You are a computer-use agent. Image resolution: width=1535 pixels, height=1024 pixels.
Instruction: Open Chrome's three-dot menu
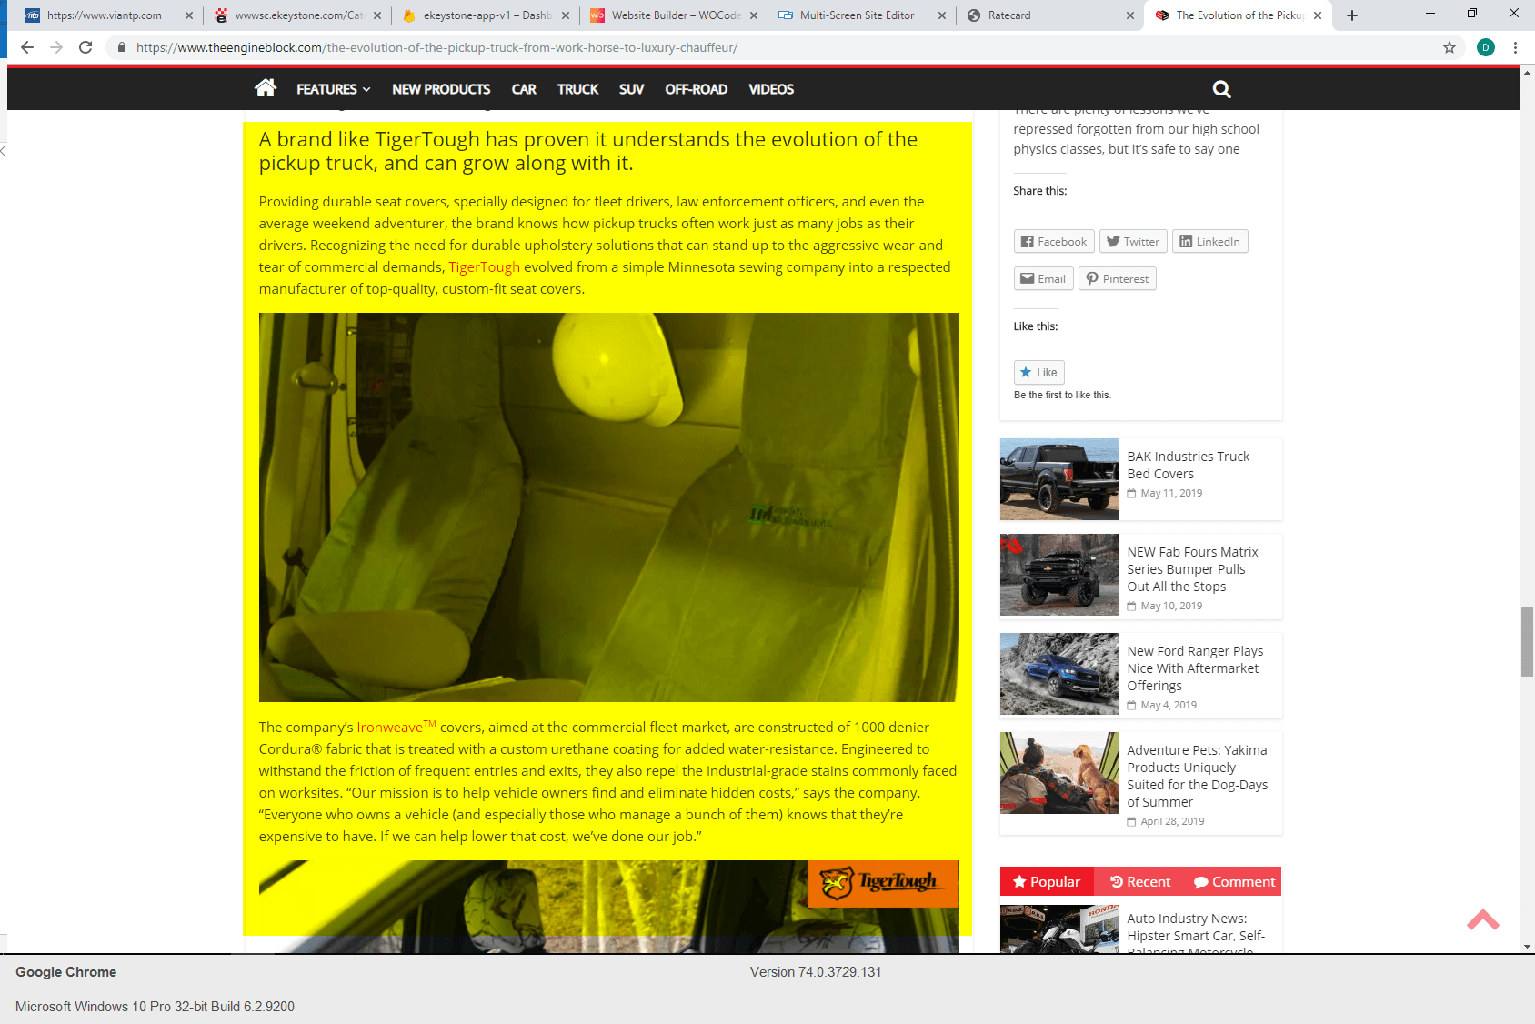point(1515,47)
